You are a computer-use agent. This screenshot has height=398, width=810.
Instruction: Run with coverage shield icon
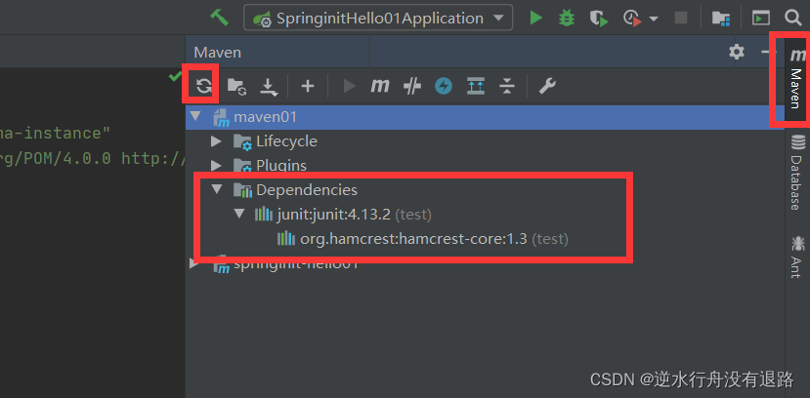[598, 19]
